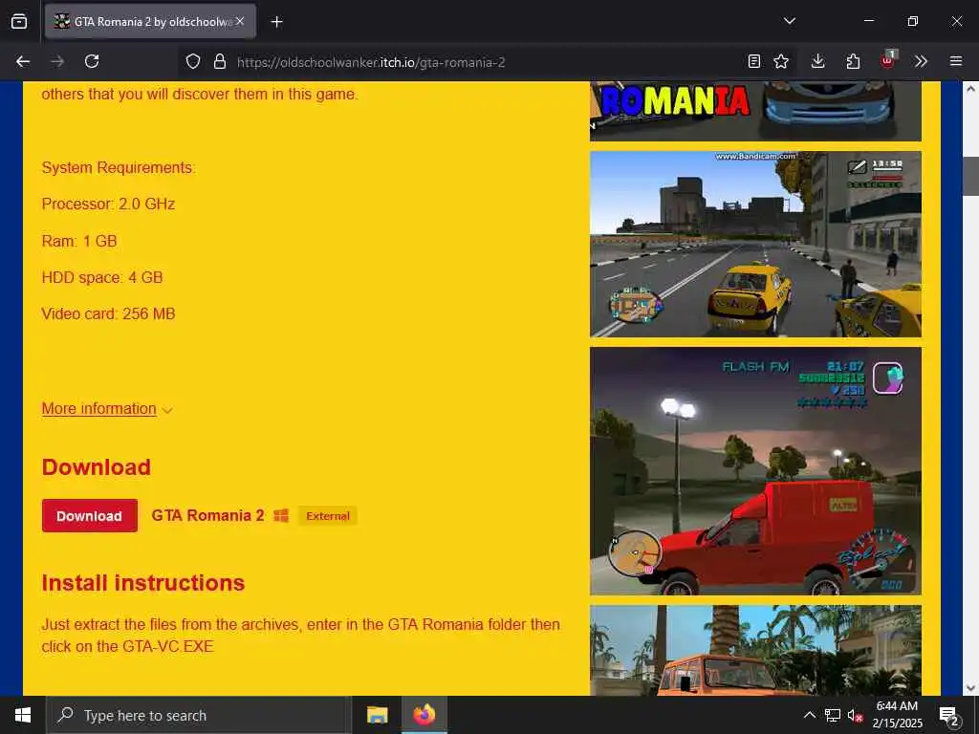The height and width of the screenshot is (734, 979).
Task: Open the downloads panel
Action: (817, 61)
